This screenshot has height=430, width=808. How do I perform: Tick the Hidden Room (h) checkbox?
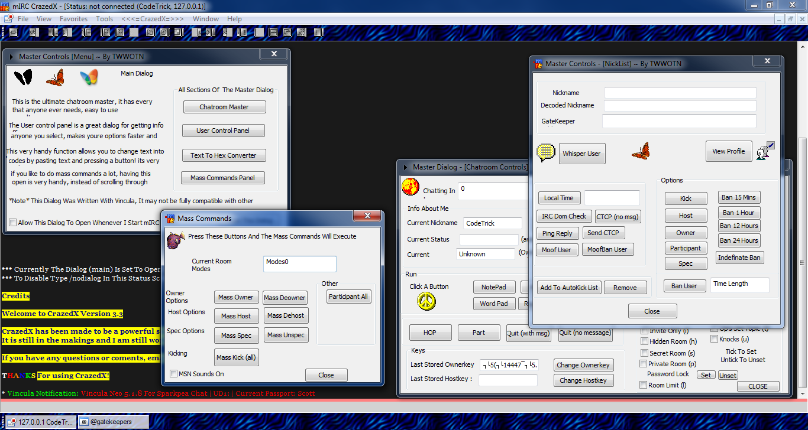click(x=644, y=341)
